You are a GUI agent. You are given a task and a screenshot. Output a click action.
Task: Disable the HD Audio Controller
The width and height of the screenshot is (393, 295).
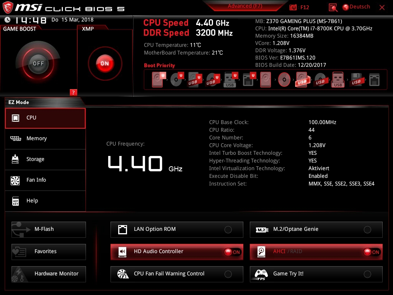177,252
